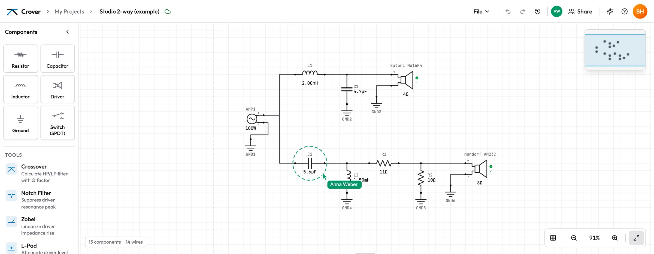Image resolution: width=654 pixels, height=254 pixels.
Task: Add a Resistor component from the palette
Action: [20, 59]
